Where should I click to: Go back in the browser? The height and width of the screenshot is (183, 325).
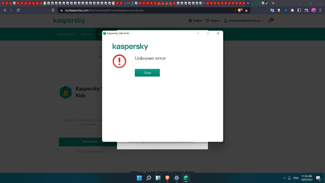pyautogui.click(x=5, y=10)
